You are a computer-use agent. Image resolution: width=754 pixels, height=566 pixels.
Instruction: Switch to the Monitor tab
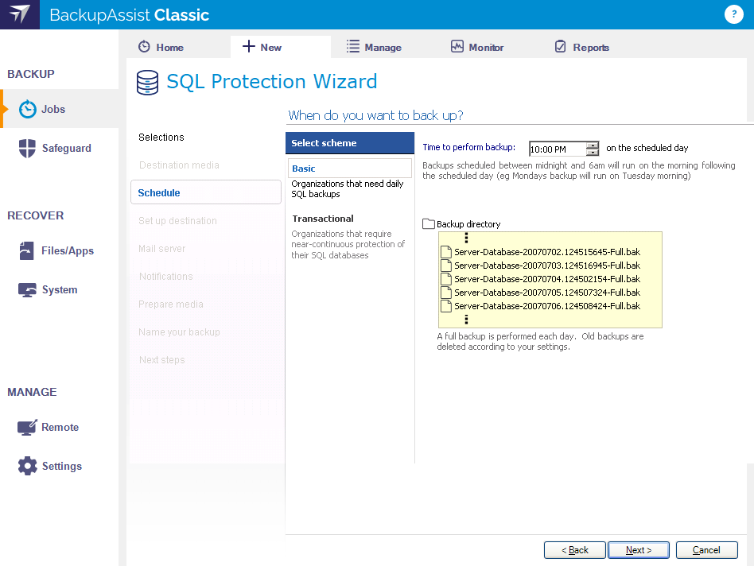coord(477,47)
